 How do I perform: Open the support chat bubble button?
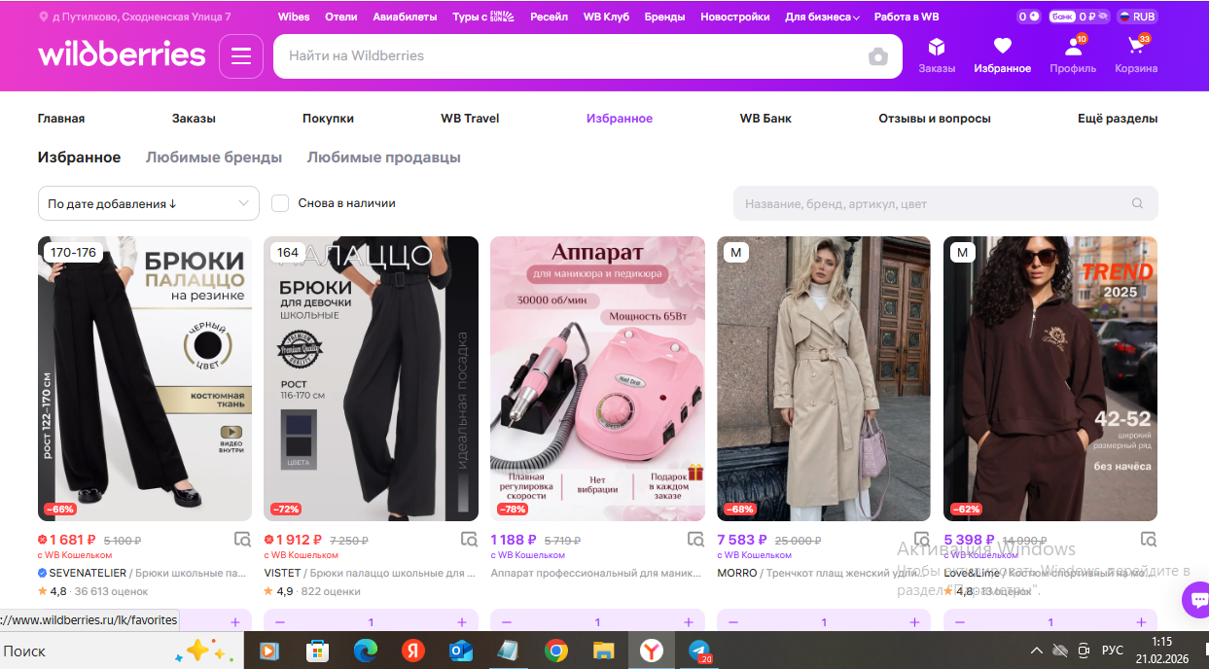pos(1197,600)
